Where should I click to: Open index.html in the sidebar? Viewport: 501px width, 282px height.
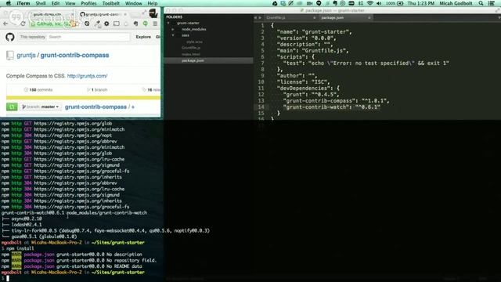click(x=191, y=54)
